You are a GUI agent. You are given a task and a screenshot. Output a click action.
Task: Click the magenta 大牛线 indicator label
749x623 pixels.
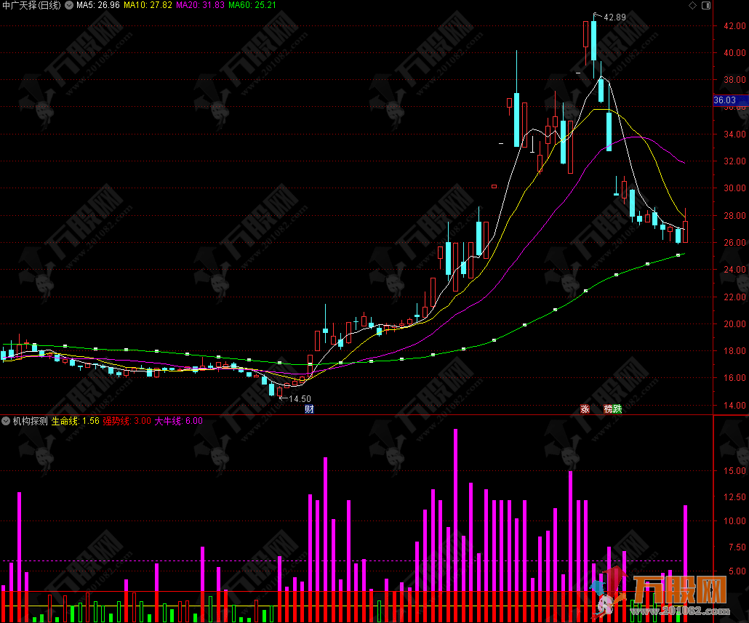click(x=179, y=421)
